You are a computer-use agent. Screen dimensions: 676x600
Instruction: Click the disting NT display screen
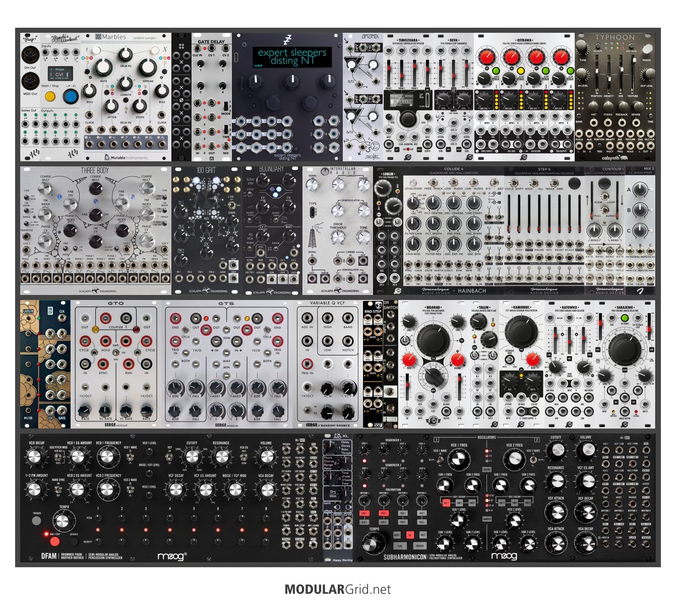tap(292, 57)
